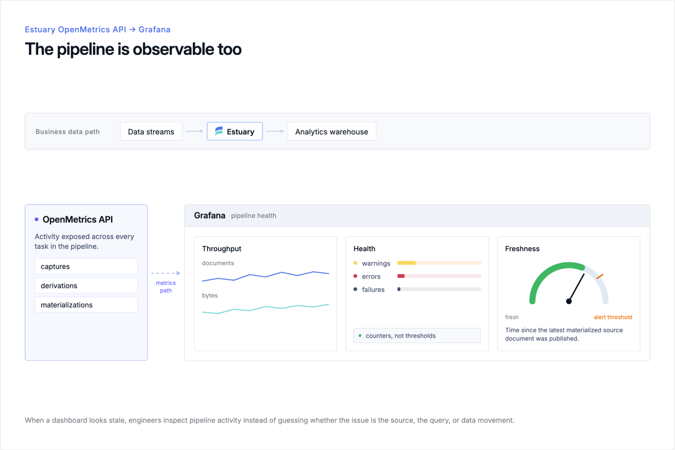This screenshot has width=675, height=450.
Task: Select the Estuary pipeline box
Action: [235, 131]
